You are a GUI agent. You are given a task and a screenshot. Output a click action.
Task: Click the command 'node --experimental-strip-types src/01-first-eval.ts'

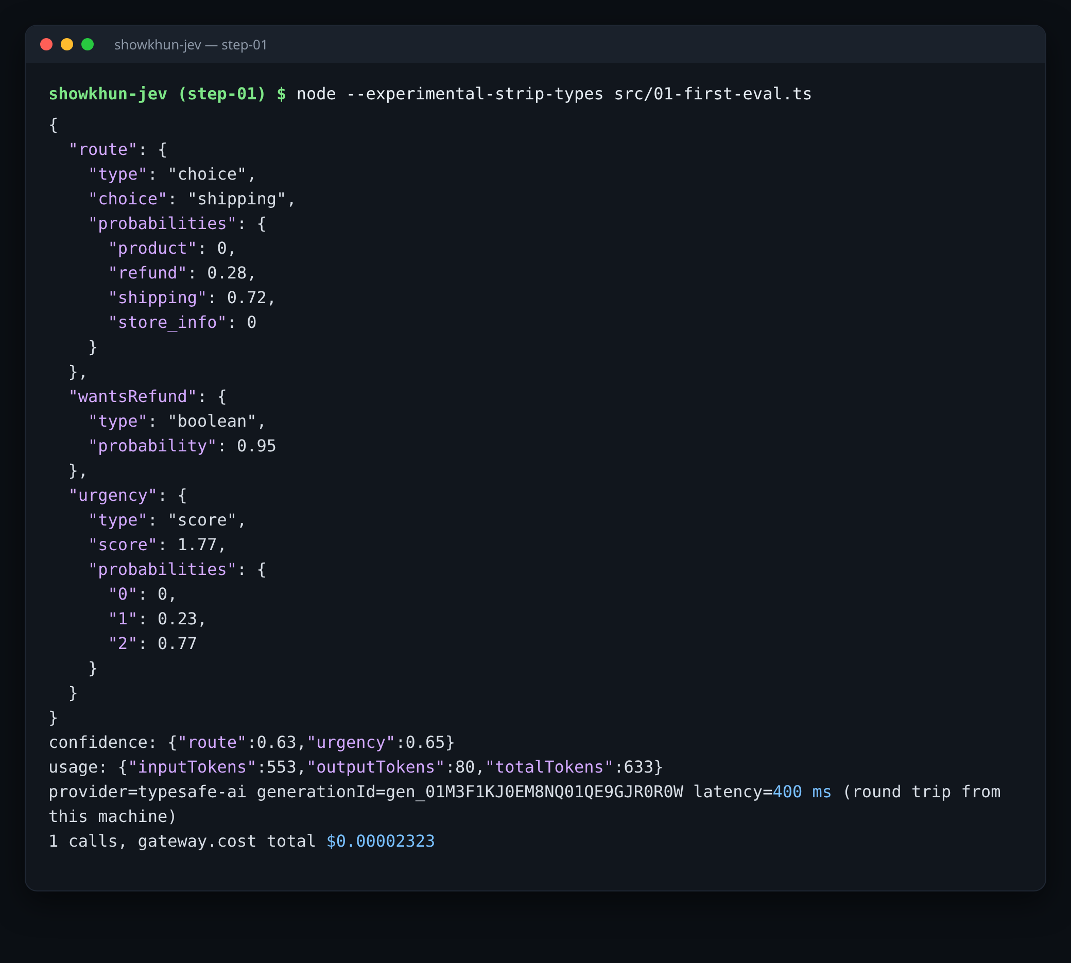[554, 94]
